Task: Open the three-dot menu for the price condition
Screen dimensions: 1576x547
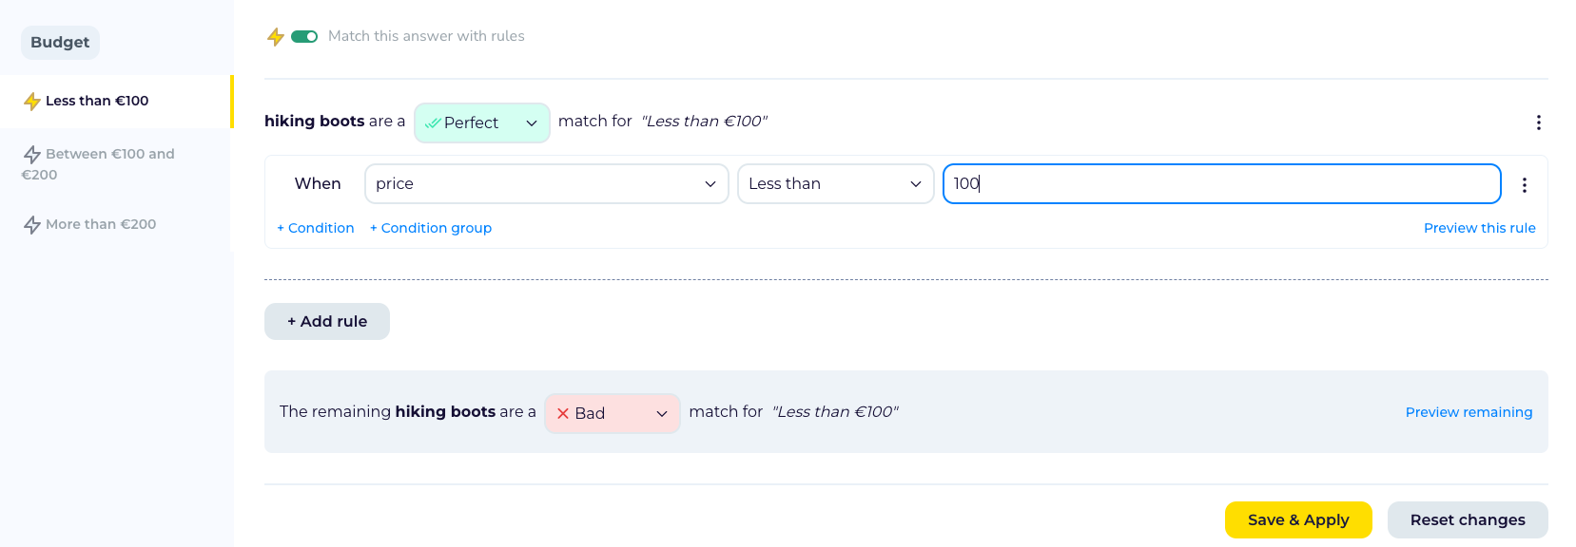Action: tap(1524, 185)
